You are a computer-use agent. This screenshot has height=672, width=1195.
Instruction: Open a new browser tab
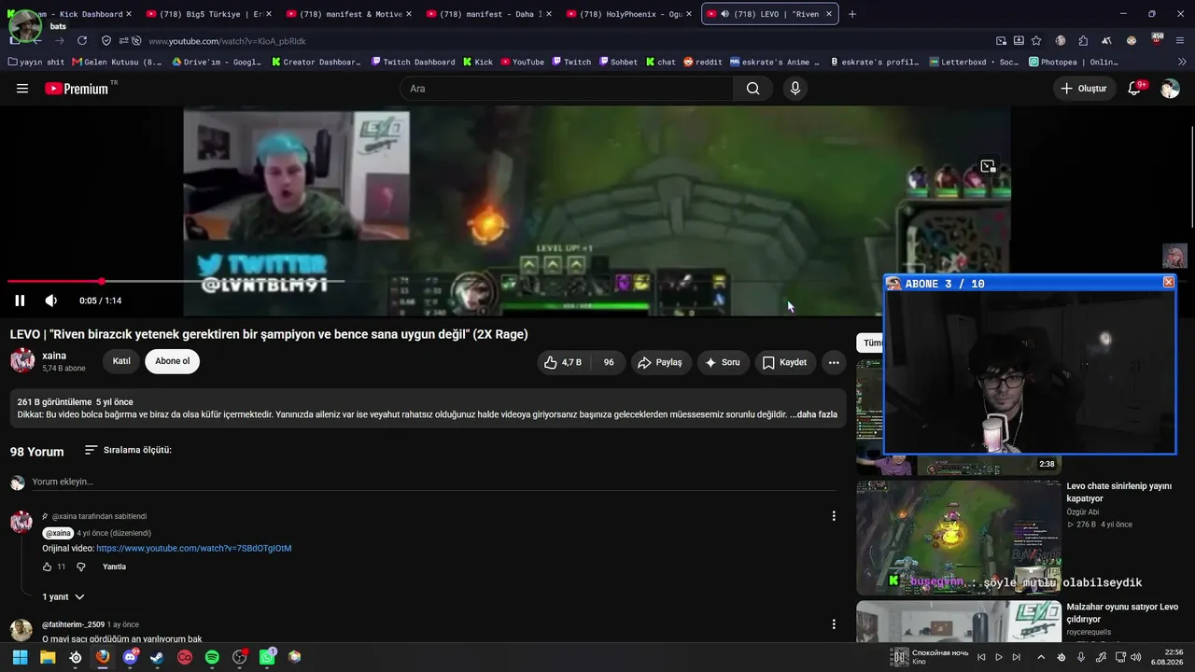pos(852,14)
